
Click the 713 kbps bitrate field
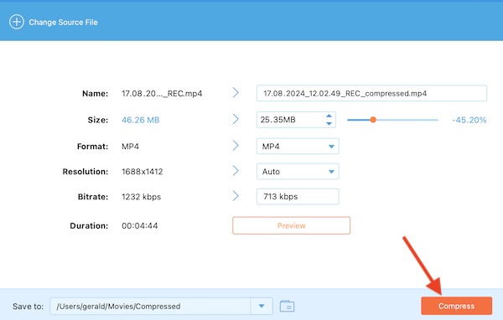(x=298, y=197)
